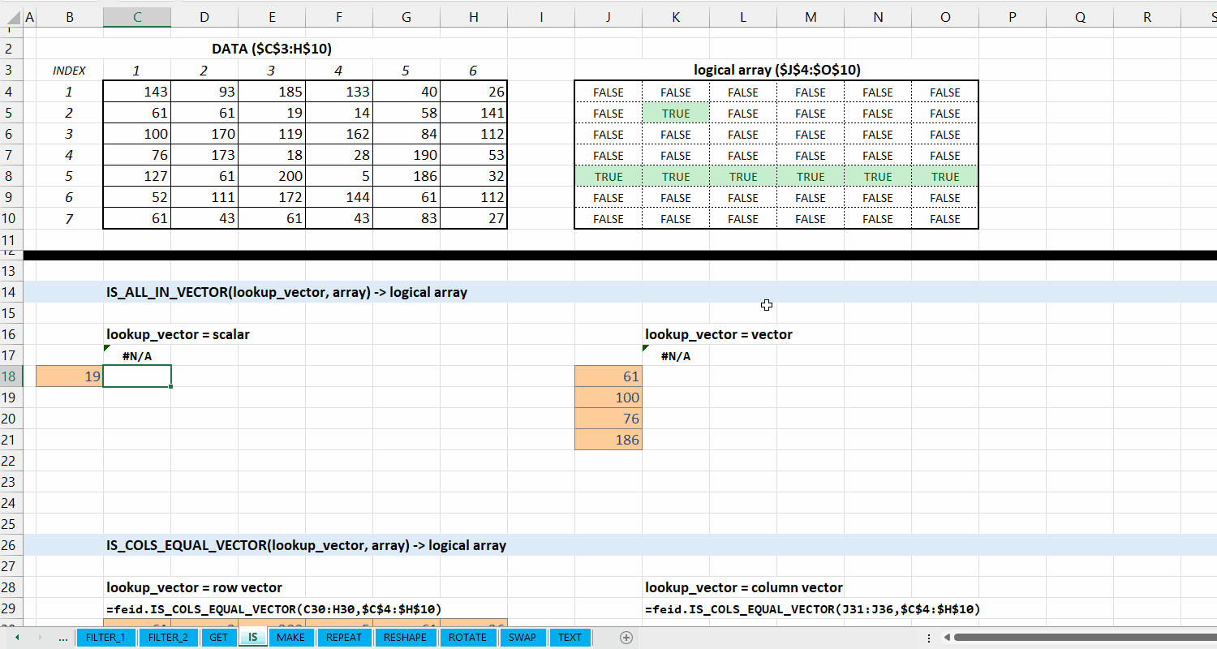Select the data cell containing 185
Viewport: 1217px width, 649px height.
272,92
